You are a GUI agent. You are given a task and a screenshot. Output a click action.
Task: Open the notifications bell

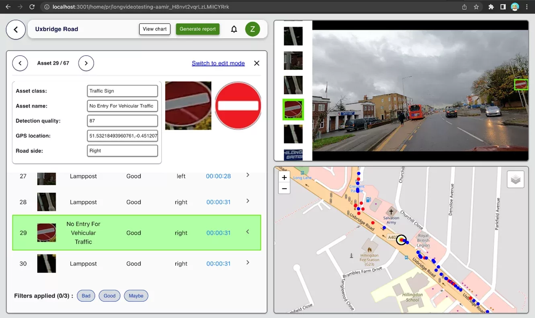point(234,29)
